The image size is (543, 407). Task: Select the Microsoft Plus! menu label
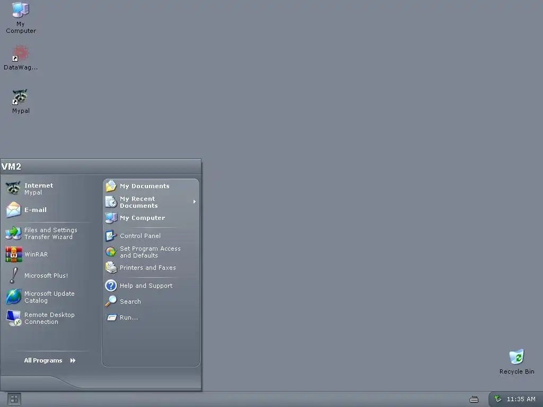coord(46,276)
